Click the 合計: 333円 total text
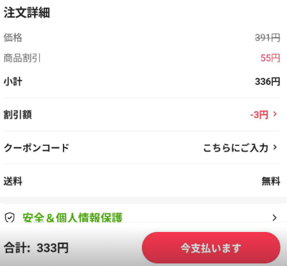The image size is (287, 266). coord(36,248)
